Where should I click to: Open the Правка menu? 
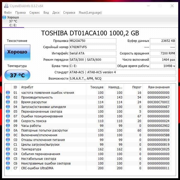(x=20, y=13)
